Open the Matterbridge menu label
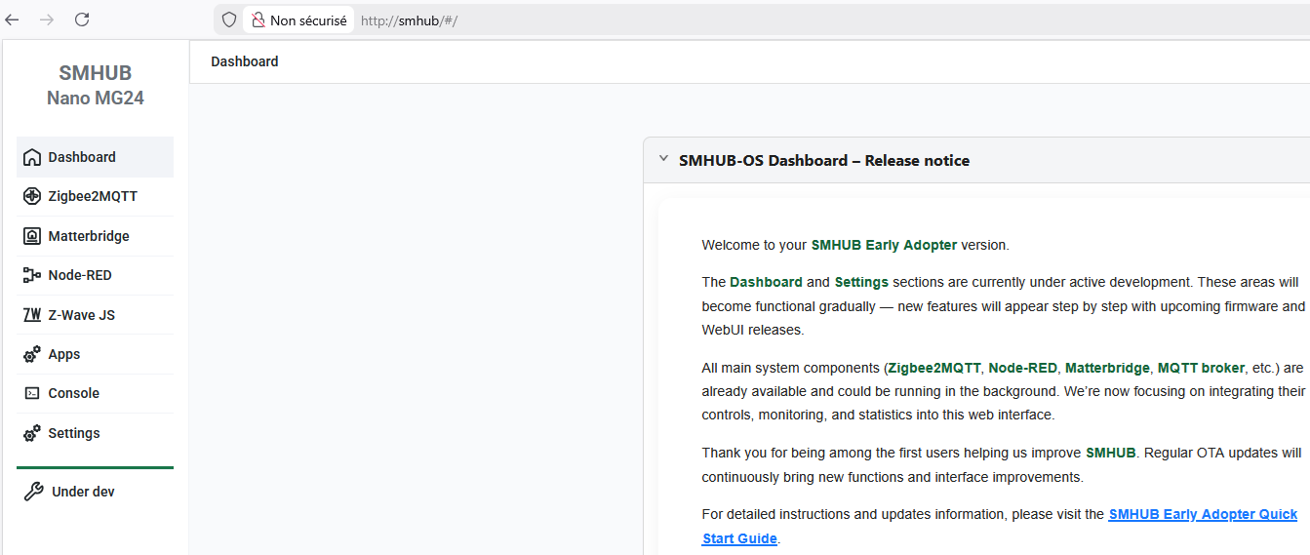 pos(89,236)
